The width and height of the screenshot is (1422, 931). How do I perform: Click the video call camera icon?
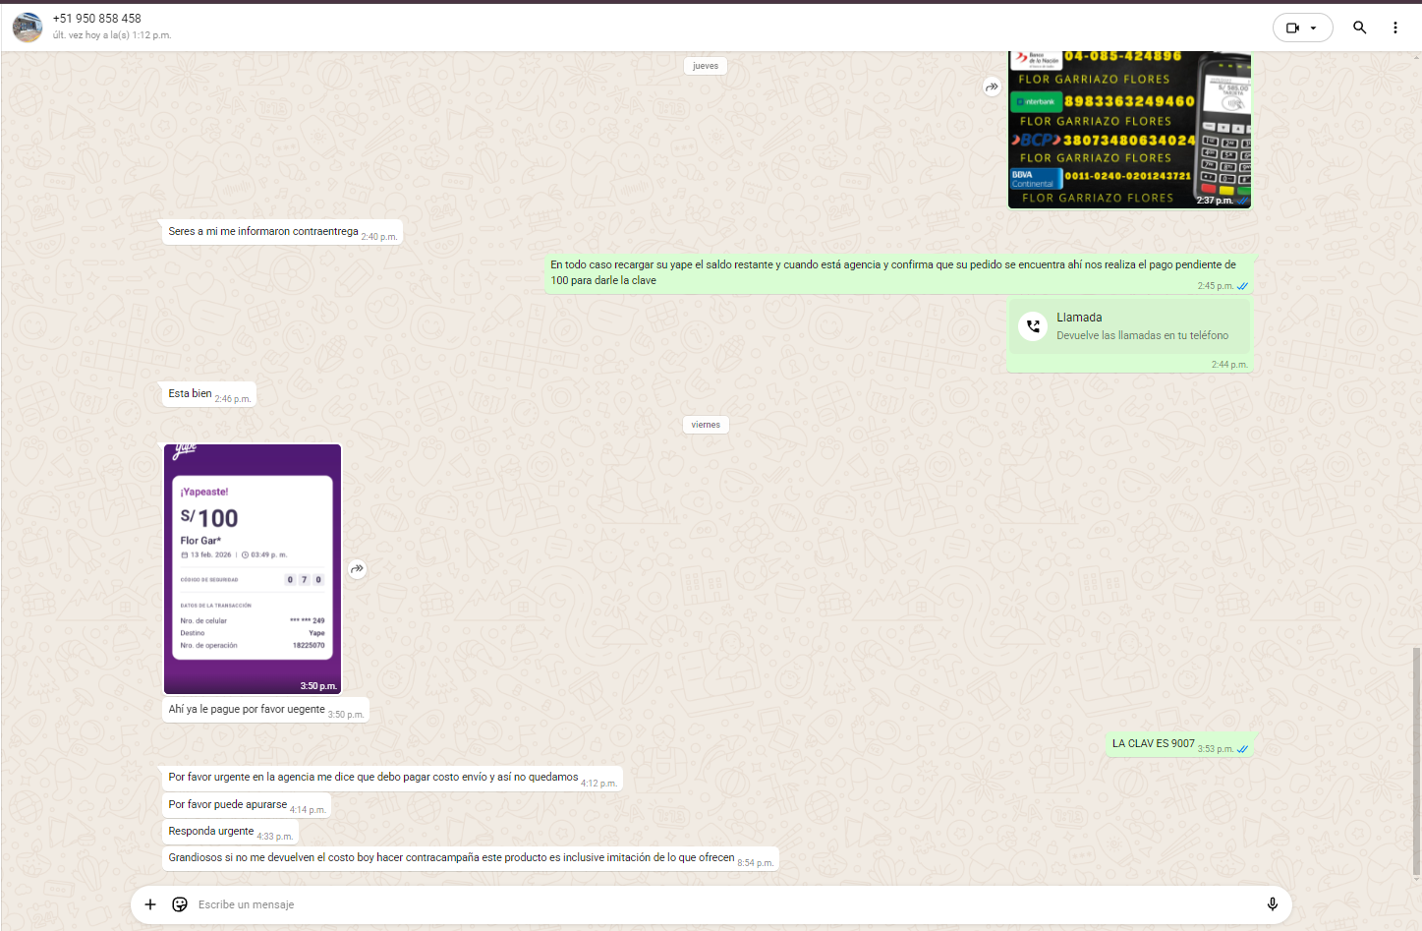pos(1292,28)
